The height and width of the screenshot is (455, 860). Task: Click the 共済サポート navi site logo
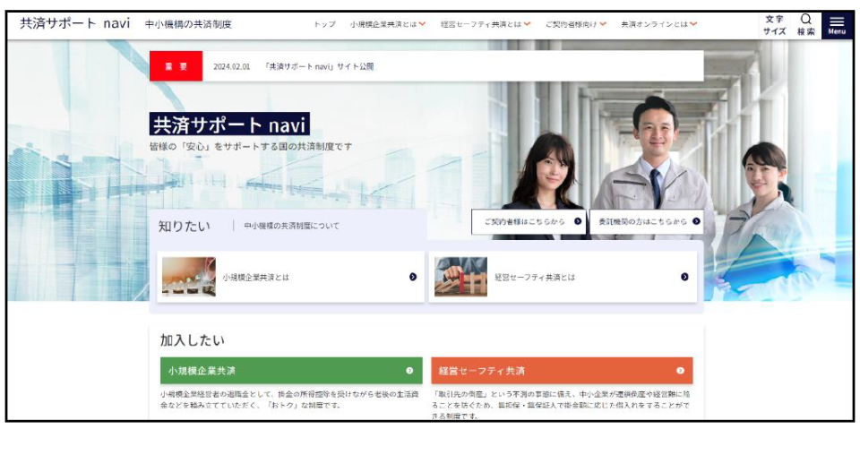pos(75,23)
